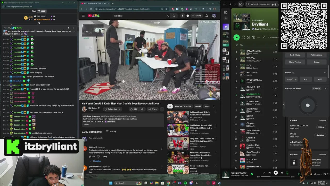Click the green Play button on Brylliant playlist
This screenshot has height=186, width=330.
(236, 37)
